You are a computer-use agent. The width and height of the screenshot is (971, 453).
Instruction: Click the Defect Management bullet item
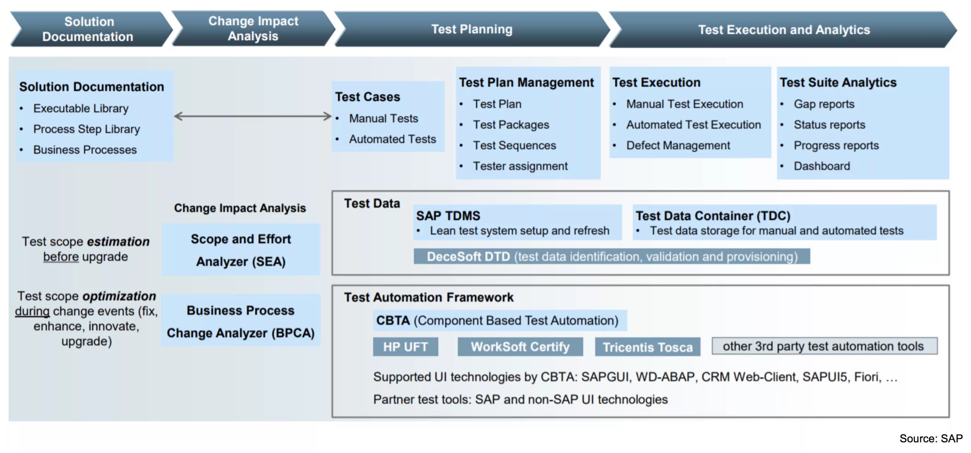coord(678,145)
